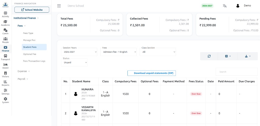Viewport: 260px width, 126px height.
Task: Sort by Compulsory Fees column header
Action: pyautogui.click(x=125, y=81)
